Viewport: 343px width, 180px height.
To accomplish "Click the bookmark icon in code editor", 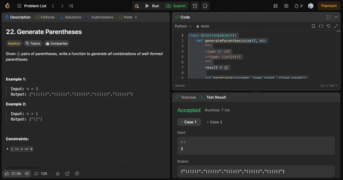I will pos(313,26).
